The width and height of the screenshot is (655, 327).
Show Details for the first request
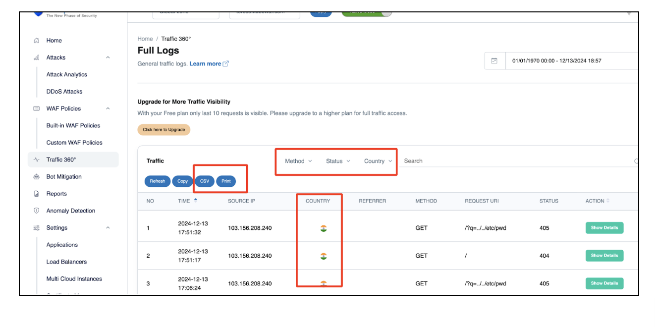tap(604, 228)
